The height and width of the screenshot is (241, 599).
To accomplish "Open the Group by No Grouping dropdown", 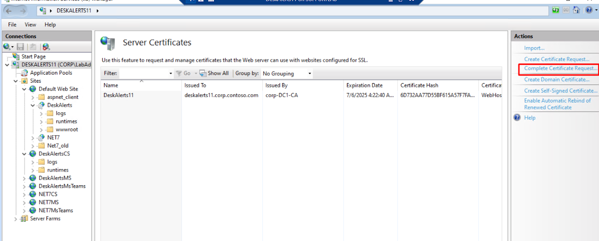I will (287, 73).
